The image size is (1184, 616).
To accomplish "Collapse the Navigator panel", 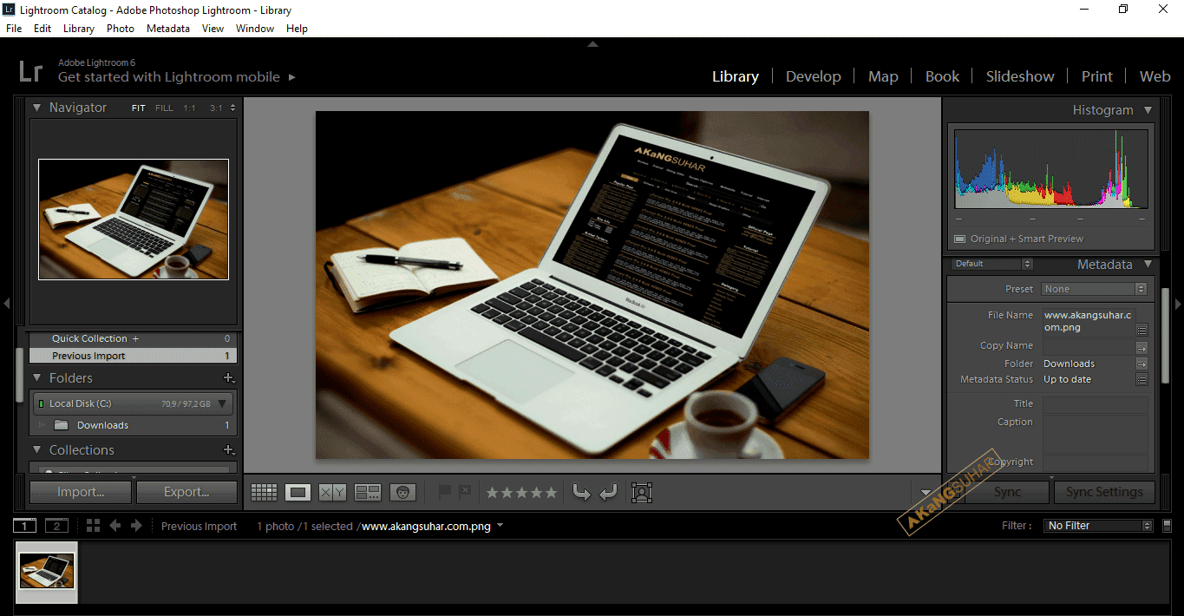I will click(x=37, y=108).
